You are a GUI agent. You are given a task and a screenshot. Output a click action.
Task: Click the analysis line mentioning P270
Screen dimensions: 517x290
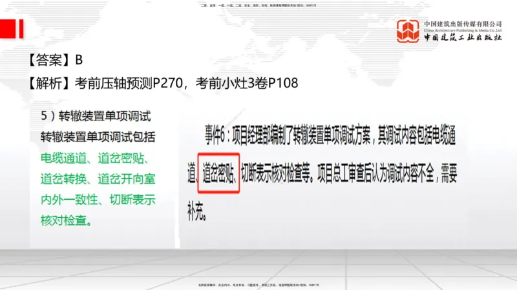click(x=164, y=83)
